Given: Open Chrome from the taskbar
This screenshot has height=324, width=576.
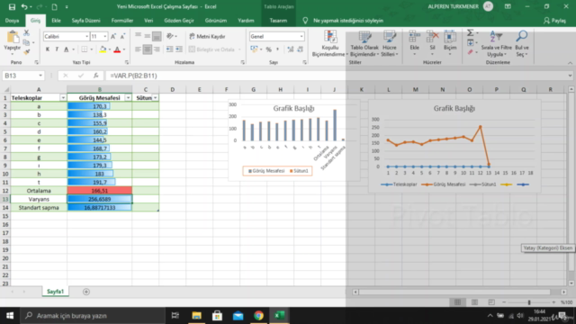Looking at the screenshot, I should 258,316.
